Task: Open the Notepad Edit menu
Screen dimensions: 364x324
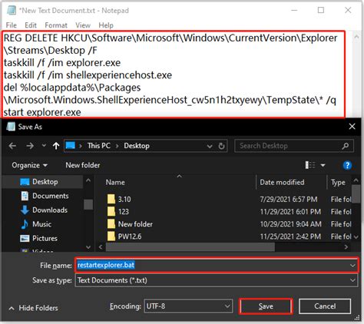Action: (x=31, y=25)
